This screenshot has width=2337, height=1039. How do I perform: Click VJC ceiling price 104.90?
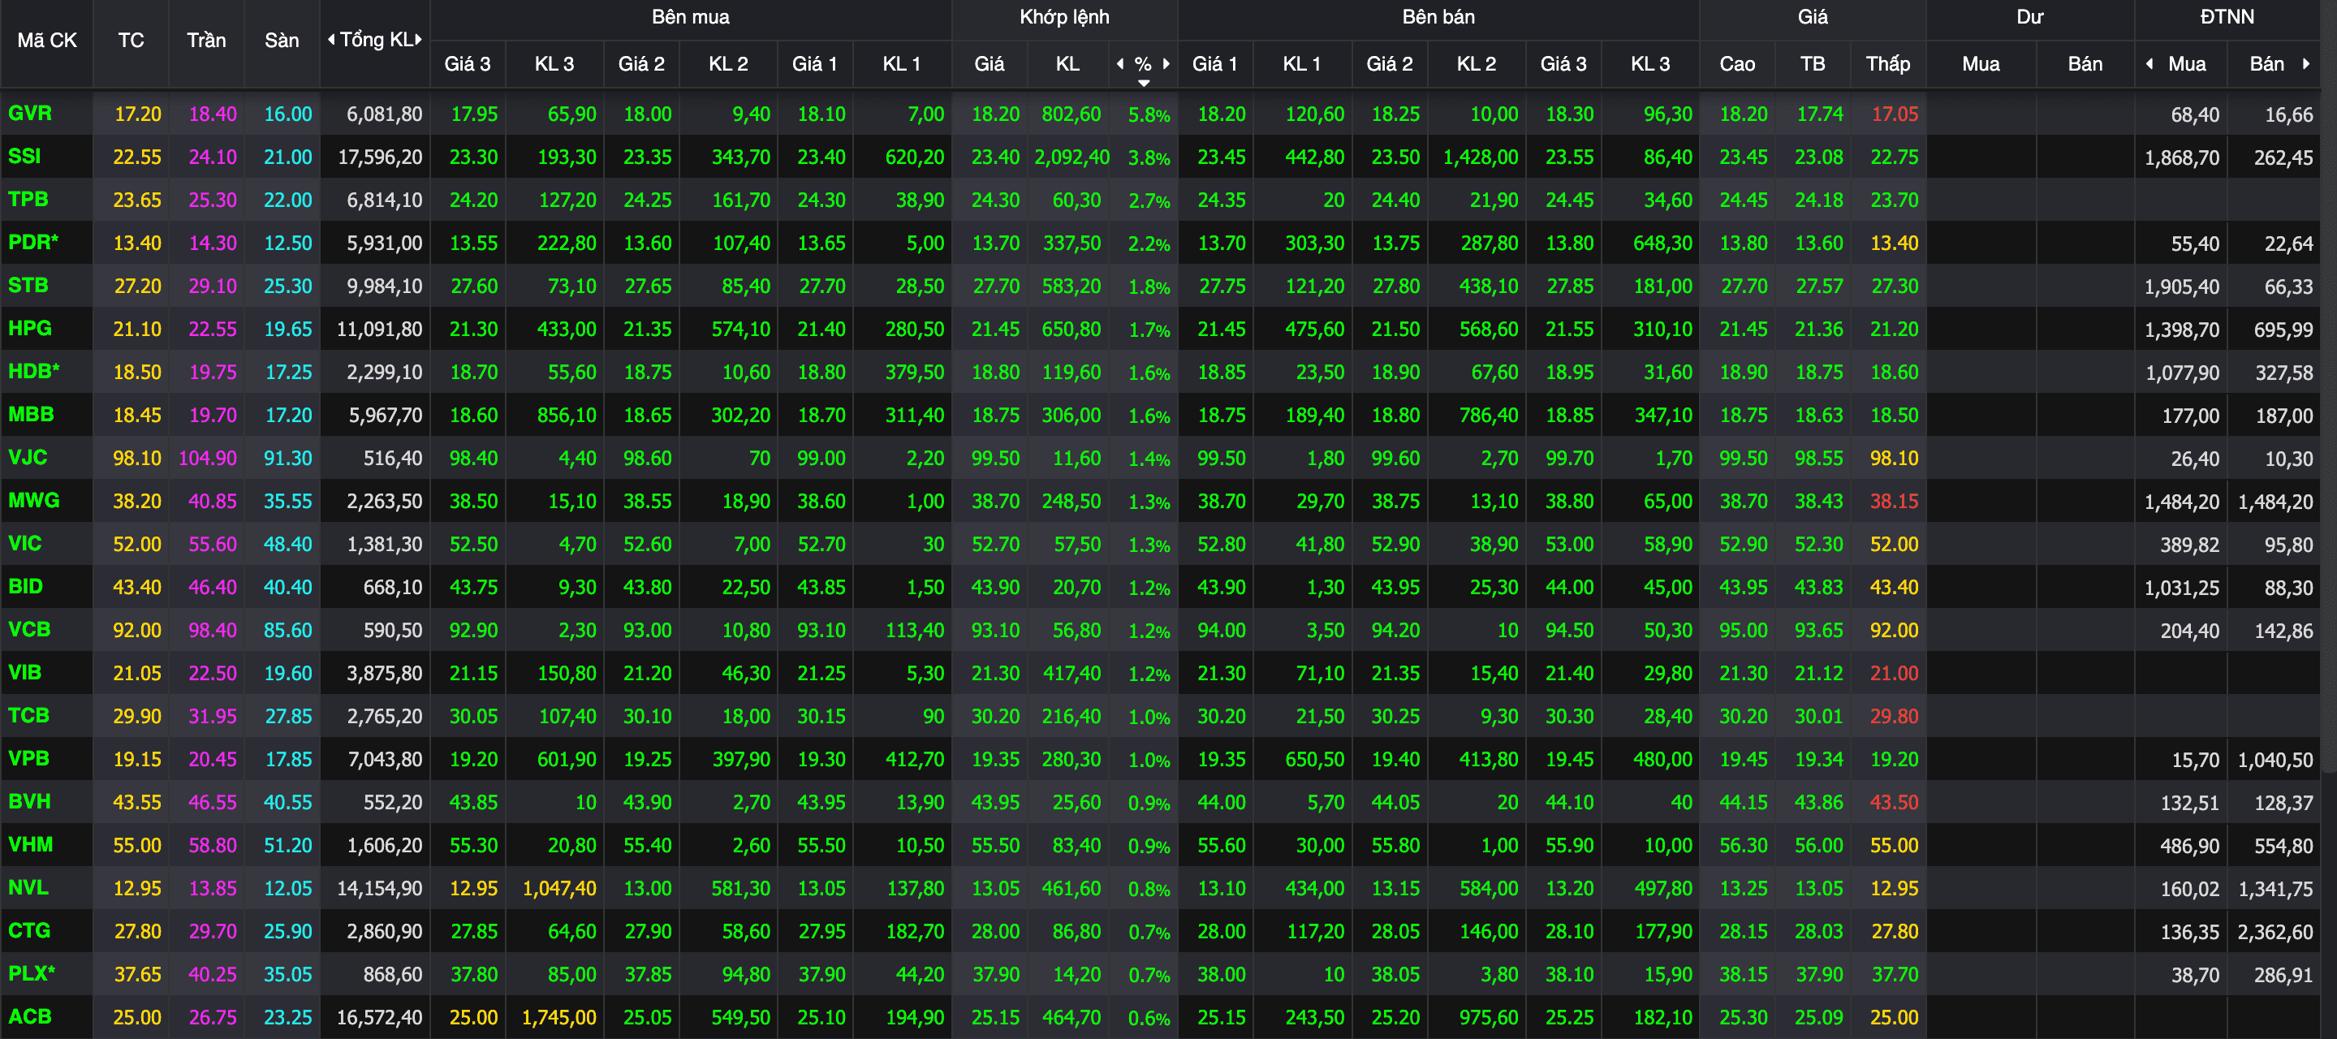[207, 459]
